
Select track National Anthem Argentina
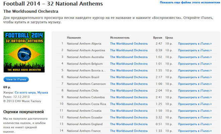(x=86, y=50)
